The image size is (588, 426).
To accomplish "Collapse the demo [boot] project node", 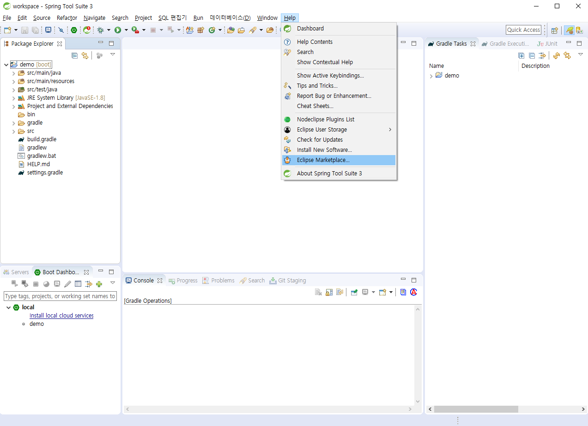I will pyautogui.click(x=6, y=65).
